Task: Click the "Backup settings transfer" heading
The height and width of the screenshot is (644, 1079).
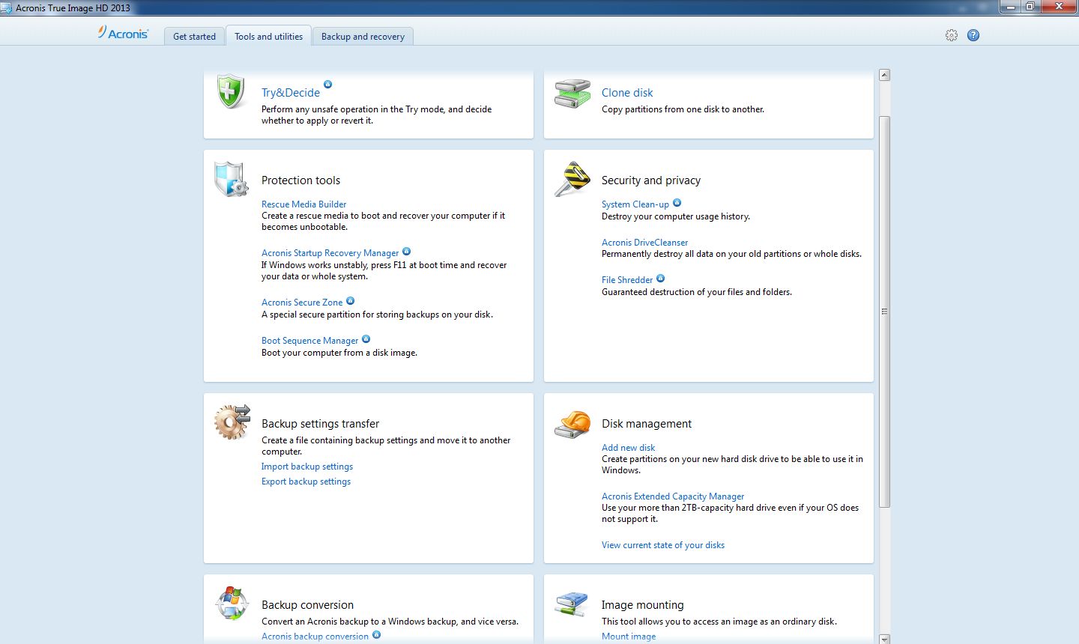Action: coord(320,424)
